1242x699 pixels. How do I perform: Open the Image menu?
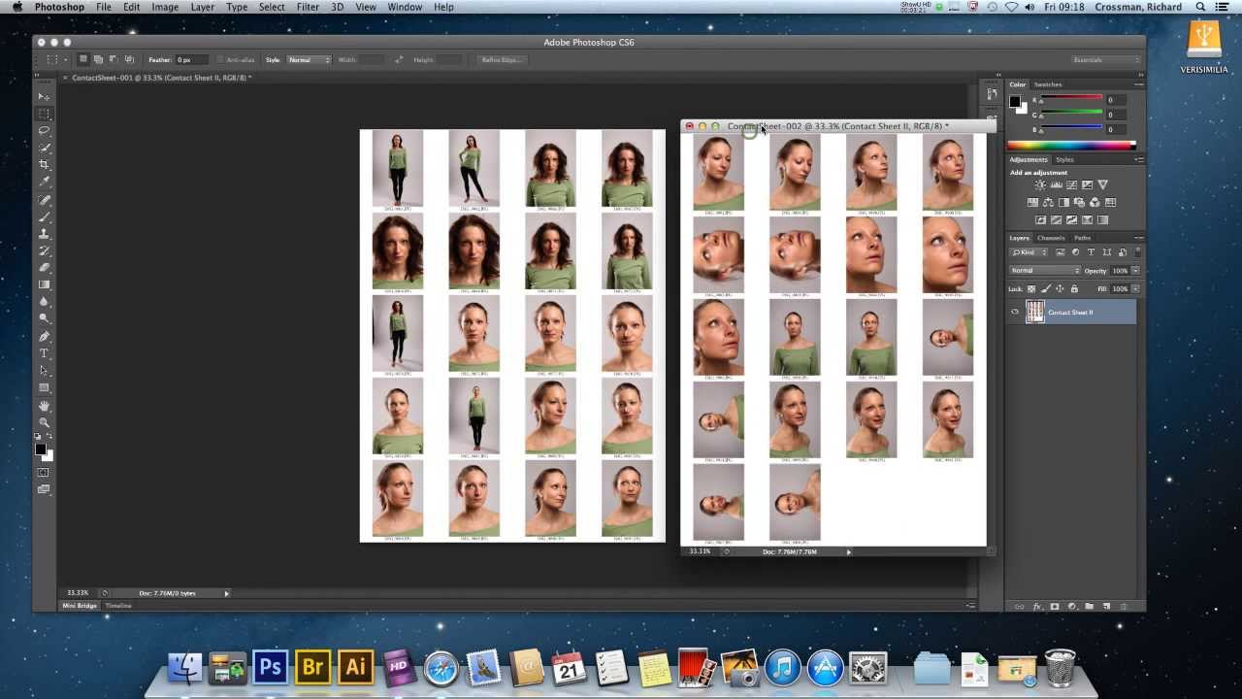click(165, 7)
